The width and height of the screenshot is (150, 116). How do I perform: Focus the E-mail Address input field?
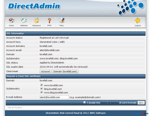click(x=54, y=97)
